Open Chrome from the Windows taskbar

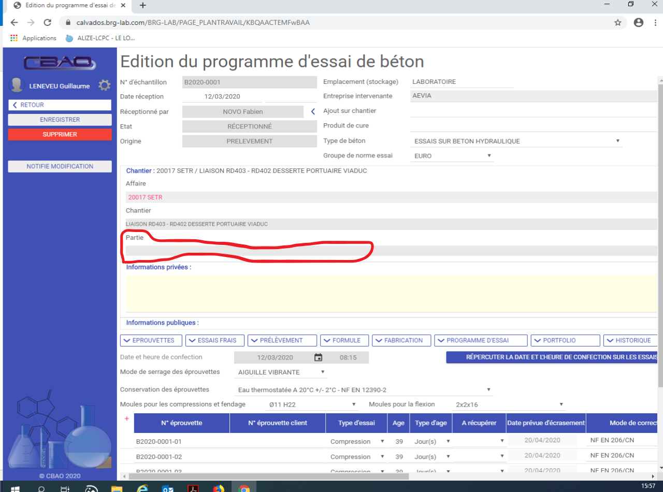coord(243,488)
